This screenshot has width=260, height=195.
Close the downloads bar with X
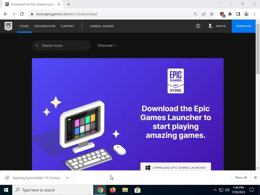(x=255, y=177)
